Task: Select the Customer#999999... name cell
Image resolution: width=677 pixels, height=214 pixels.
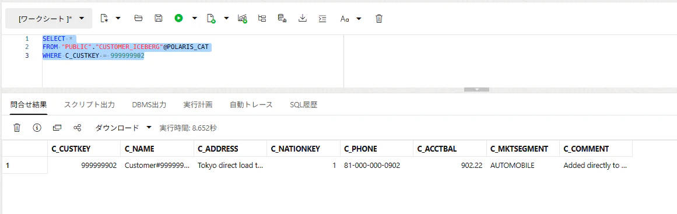Action: tap(157, 165)
